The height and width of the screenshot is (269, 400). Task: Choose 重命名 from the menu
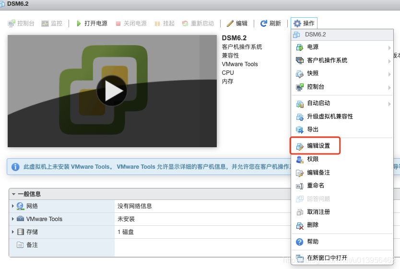342,186
